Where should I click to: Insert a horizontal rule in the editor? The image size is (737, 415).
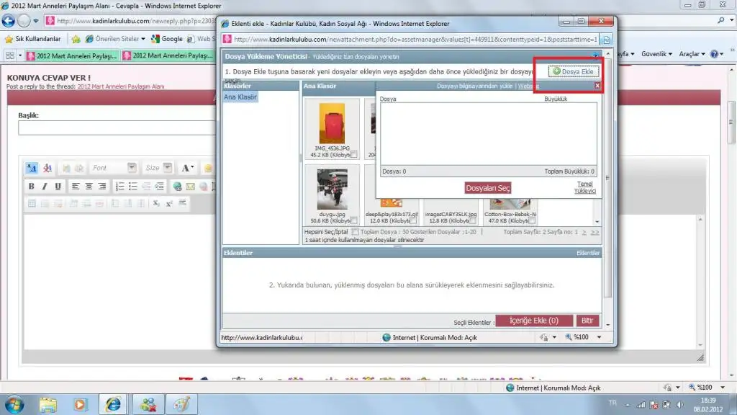[182, 203]
